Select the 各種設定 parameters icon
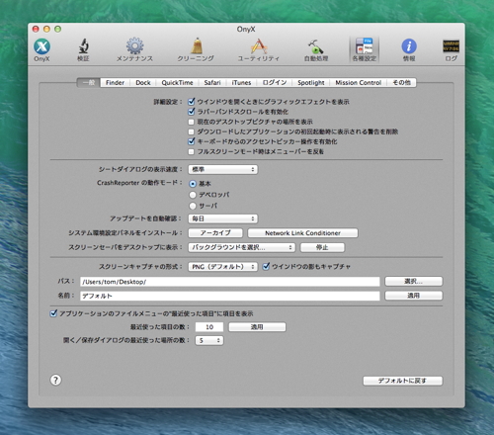The height and width of the screenshot is (435, 494). coord(365,49)
